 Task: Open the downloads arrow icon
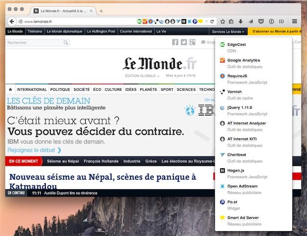pyautogui.click(x=241, y=21)
